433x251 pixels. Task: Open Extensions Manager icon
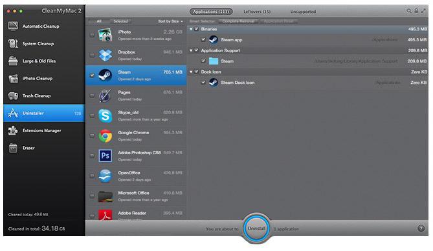tap(13, 130)
